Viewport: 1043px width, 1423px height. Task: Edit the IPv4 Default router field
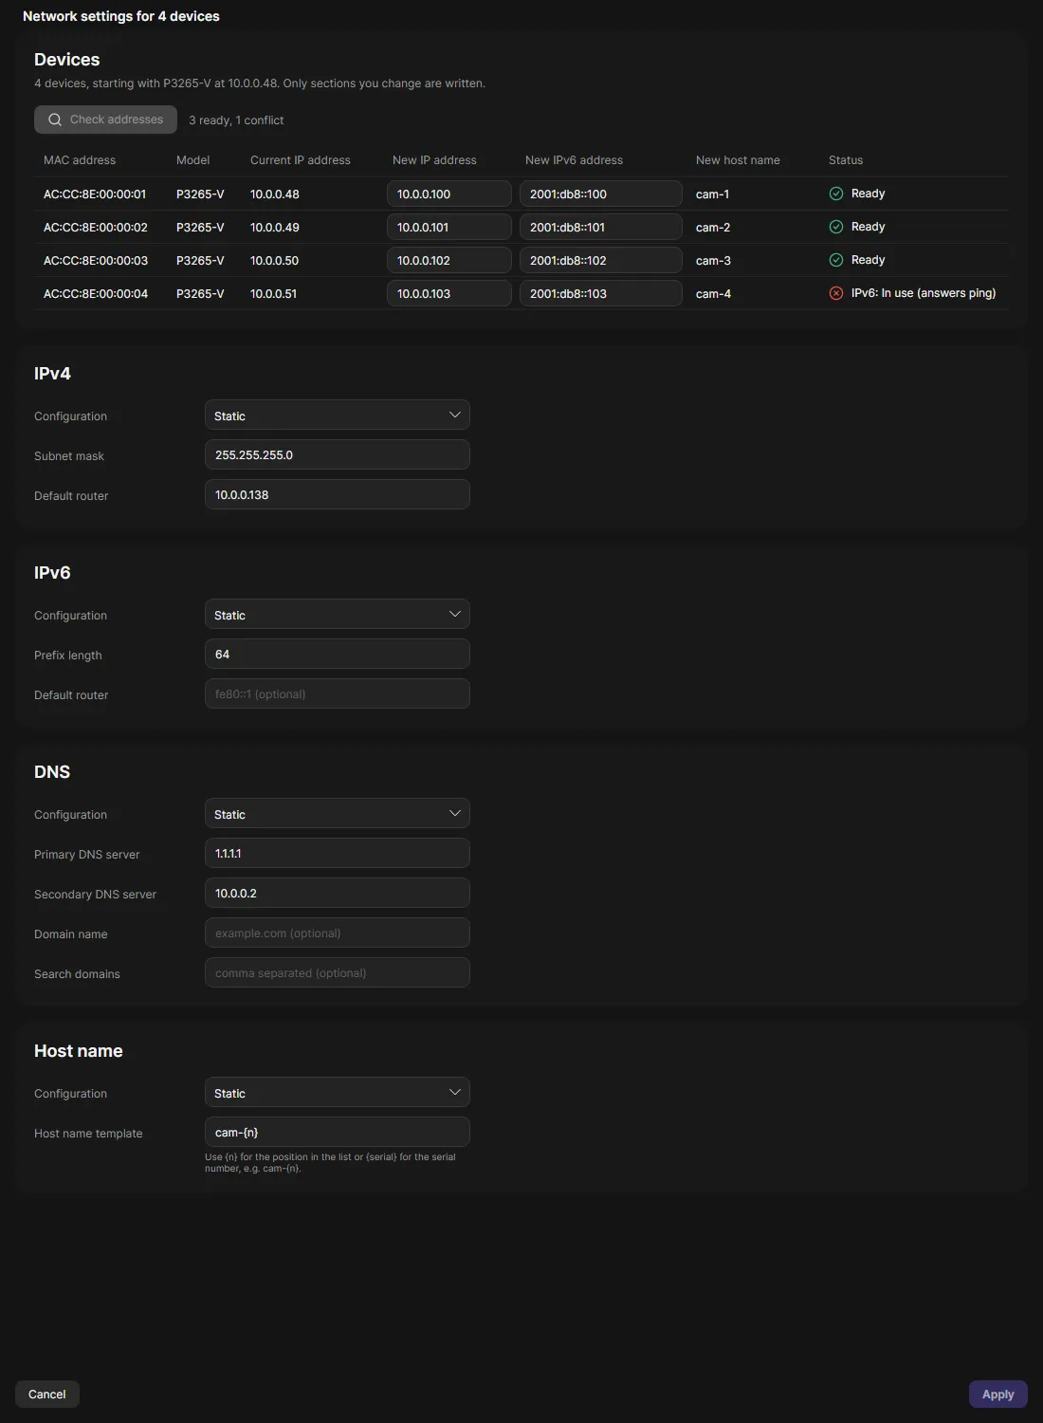(338, 494)
